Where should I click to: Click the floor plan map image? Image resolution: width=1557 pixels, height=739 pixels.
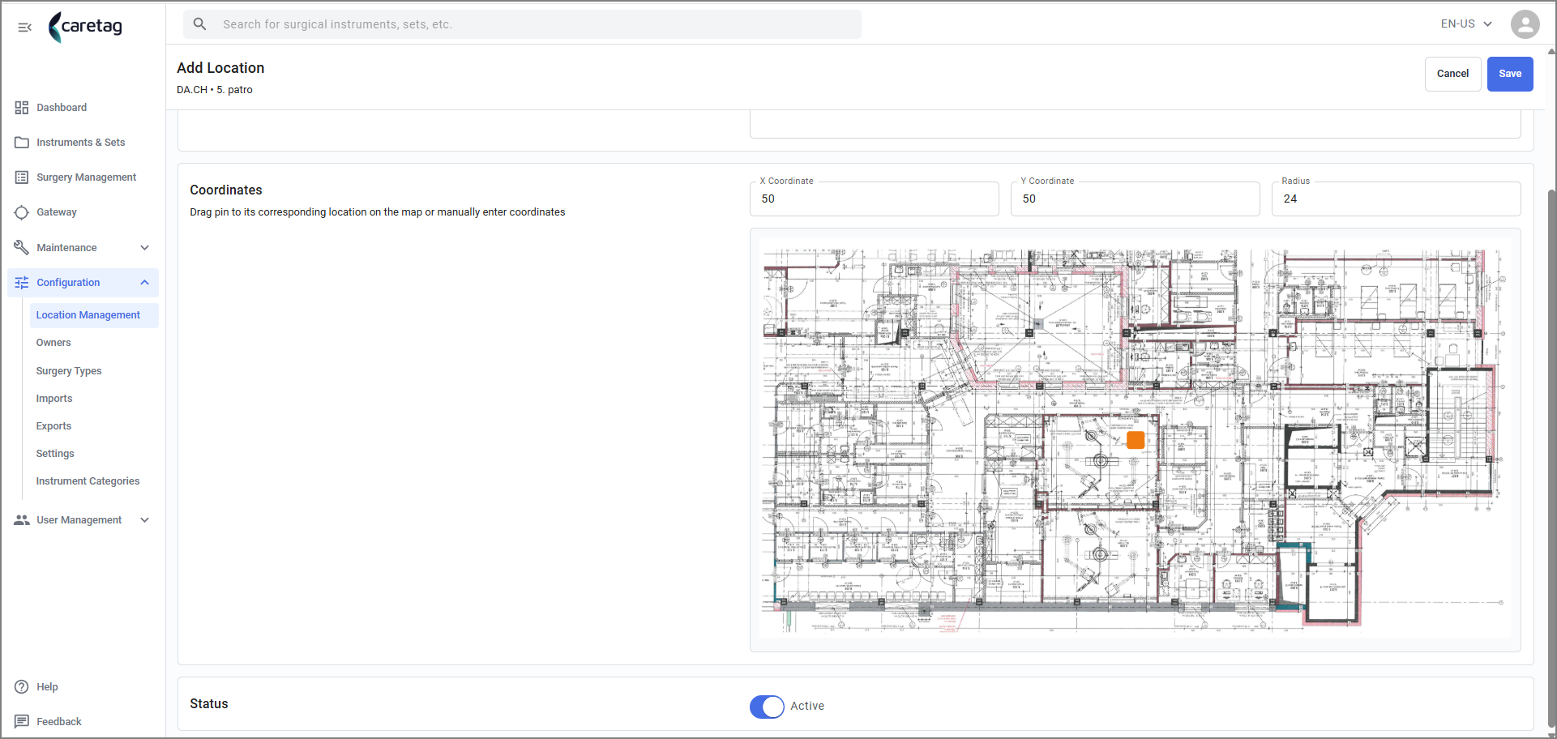(x=1135, y=440)
